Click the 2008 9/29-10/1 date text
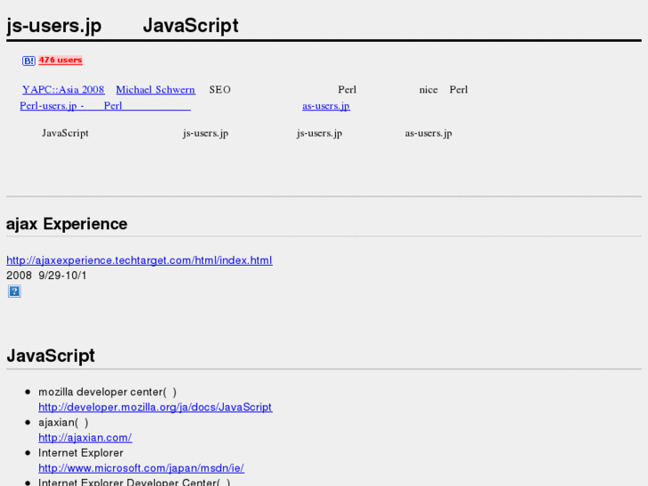Viewport: 648px width, 486px height. (46, 276)
